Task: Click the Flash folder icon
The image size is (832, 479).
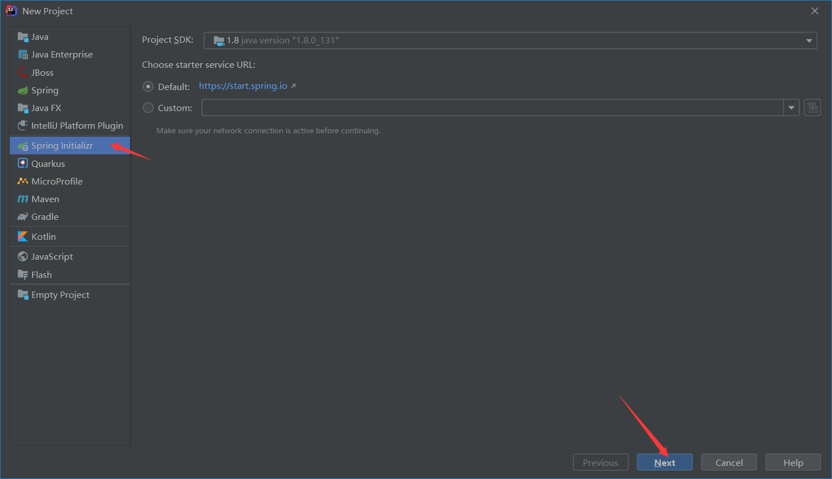Action: 23,275
